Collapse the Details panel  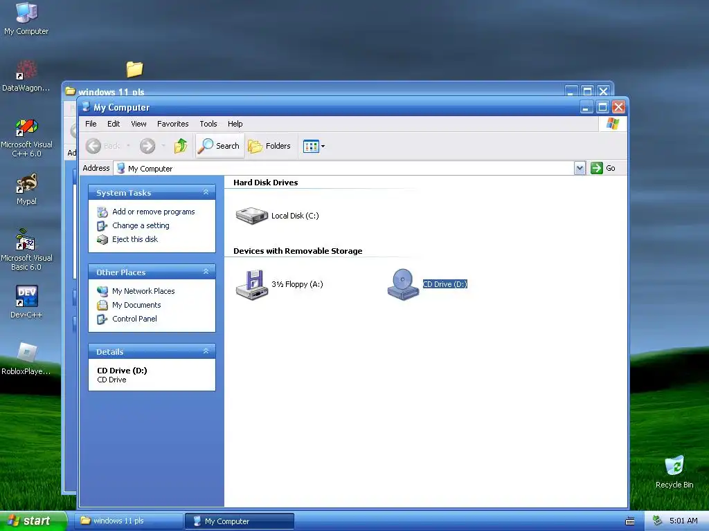coord(206,351)
